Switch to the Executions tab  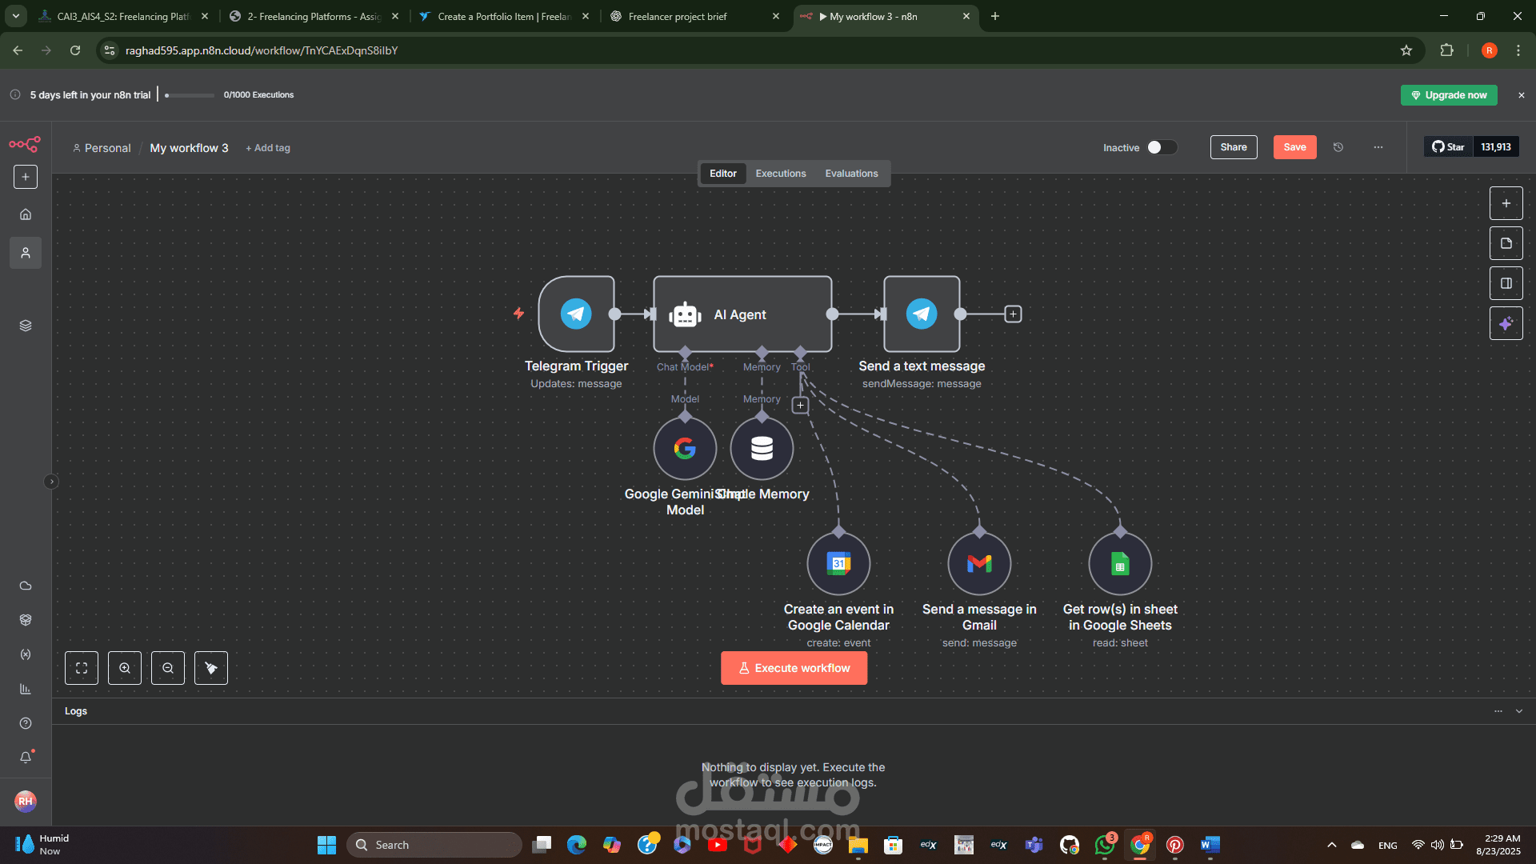pyautogui.click(x=781, y=174)
